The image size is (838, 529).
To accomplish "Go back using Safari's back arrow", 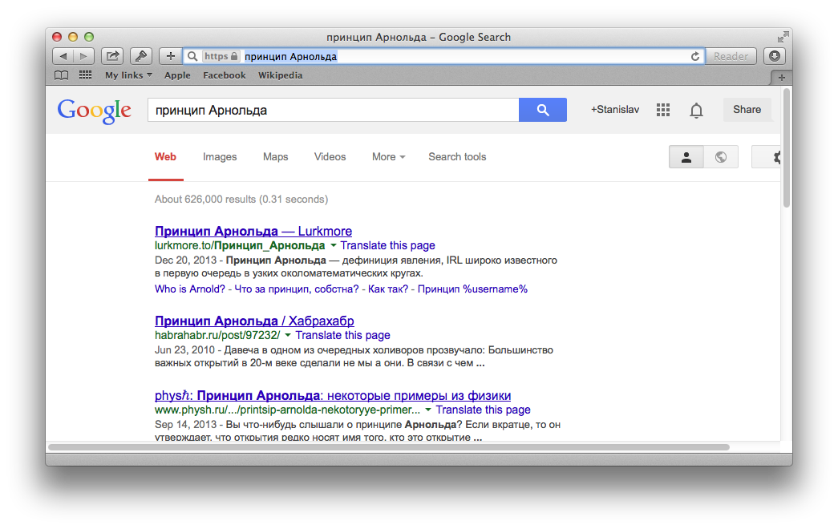I will 63,56.
